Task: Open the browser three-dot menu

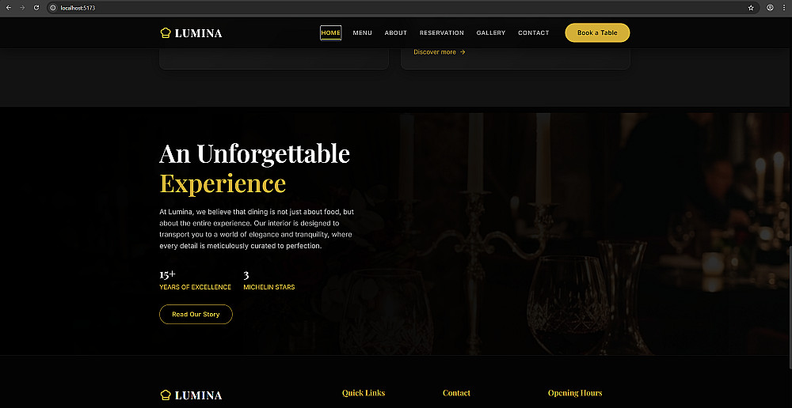Action: point(784,8)
